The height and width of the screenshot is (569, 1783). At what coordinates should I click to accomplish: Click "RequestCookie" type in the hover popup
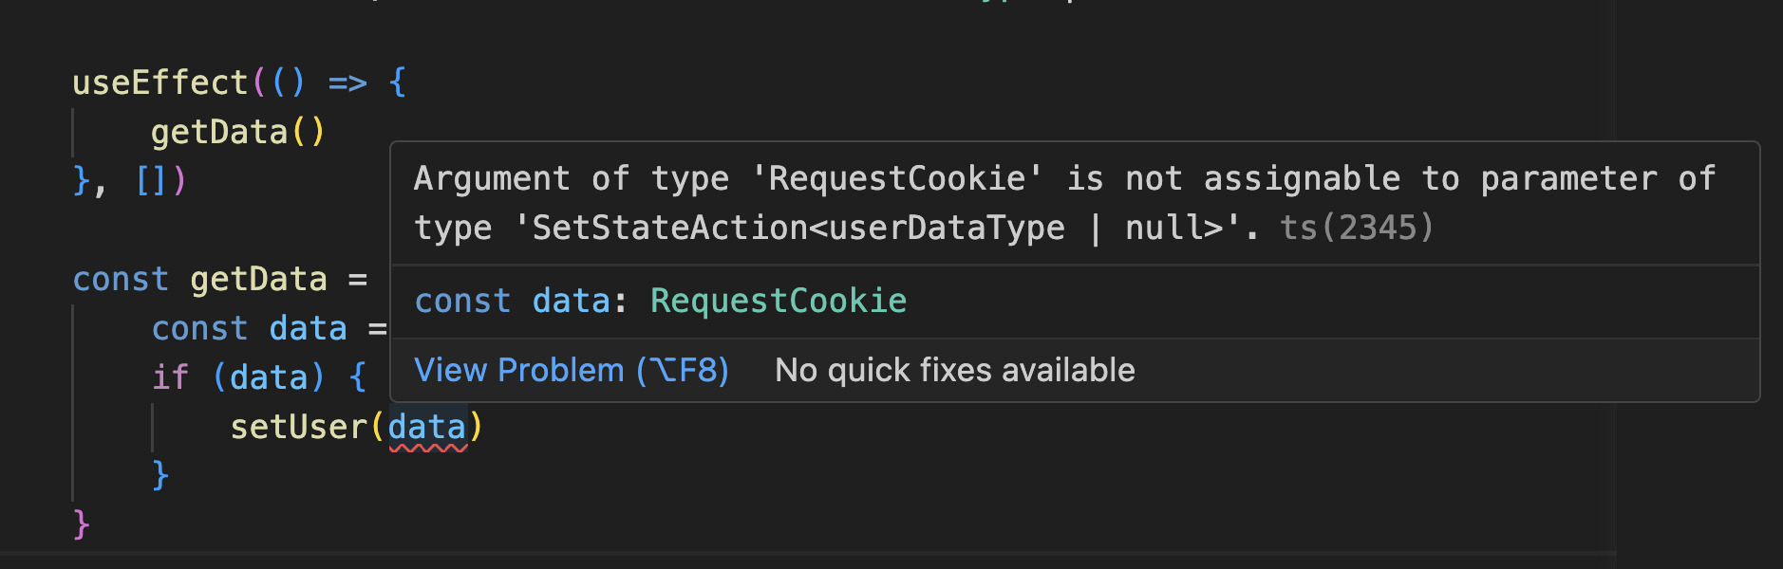[778, 301]
